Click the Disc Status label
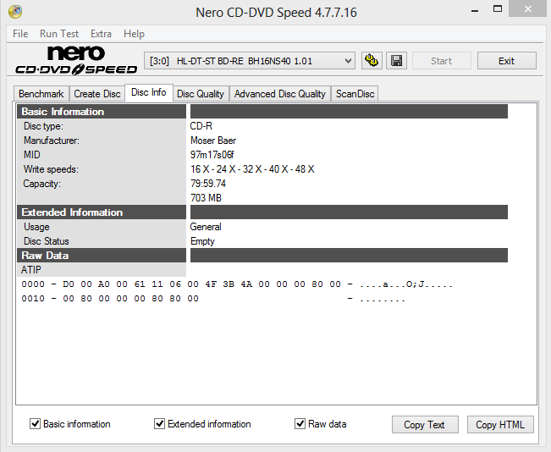The height and width of the screenshot is (452, 551). 47,241
